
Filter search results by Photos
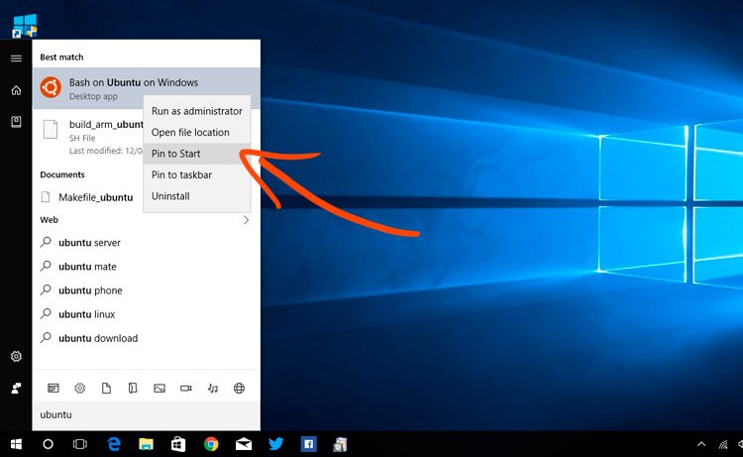pyautogui.click(x=159, y=389)
